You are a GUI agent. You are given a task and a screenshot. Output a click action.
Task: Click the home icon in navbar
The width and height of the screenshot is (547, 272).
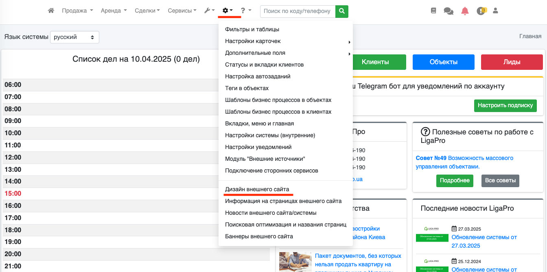[51, 11]
